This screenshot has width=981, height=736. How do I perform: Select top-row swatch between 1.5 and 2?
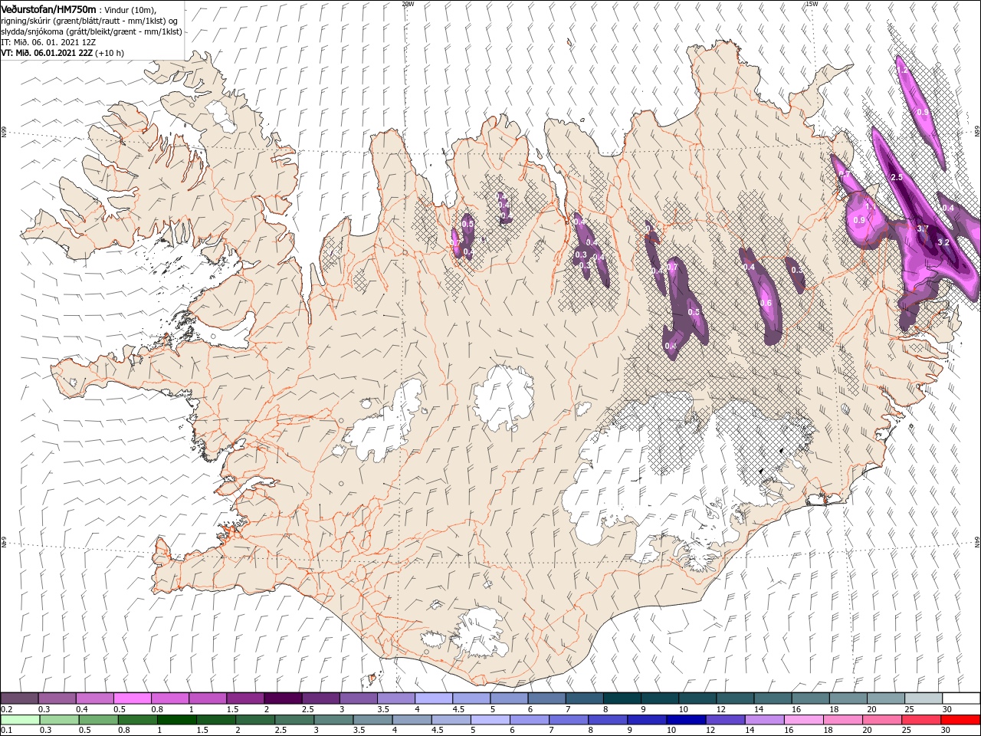pyautogui.click(x=245, y=698)
